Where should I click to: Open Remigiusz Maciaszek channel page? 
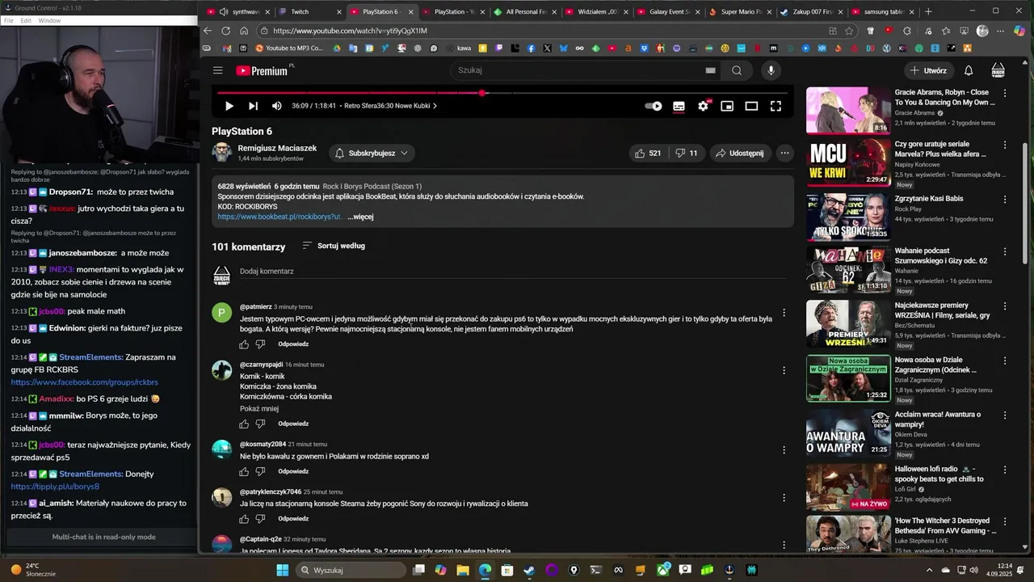(277, 148)
